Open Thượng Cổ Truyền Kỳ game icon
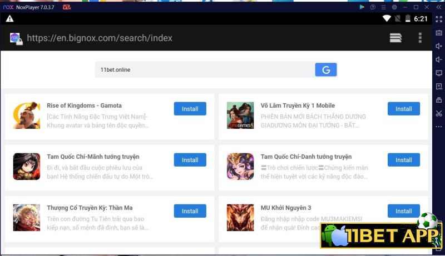 click(x=27, y=218)
